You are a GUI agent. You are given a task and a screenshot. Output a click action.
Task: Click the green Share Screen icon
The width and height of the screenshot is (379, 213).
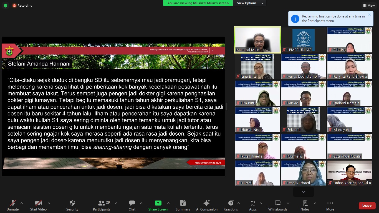click(x=158, y=203)
